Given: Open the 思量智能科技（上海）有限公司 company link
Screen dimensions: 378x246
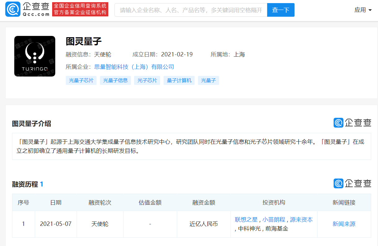Looking at the screenshot, I should pos(134,67).
